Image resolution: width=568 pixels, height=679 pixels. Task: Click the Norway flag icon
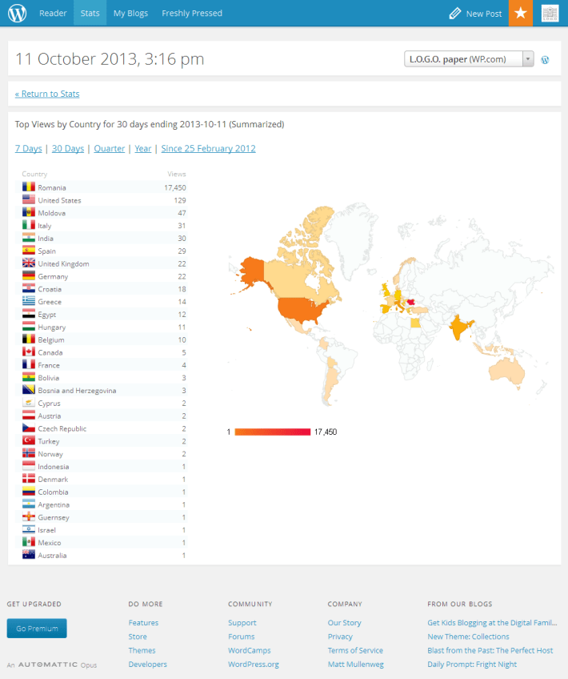[29, 453]
